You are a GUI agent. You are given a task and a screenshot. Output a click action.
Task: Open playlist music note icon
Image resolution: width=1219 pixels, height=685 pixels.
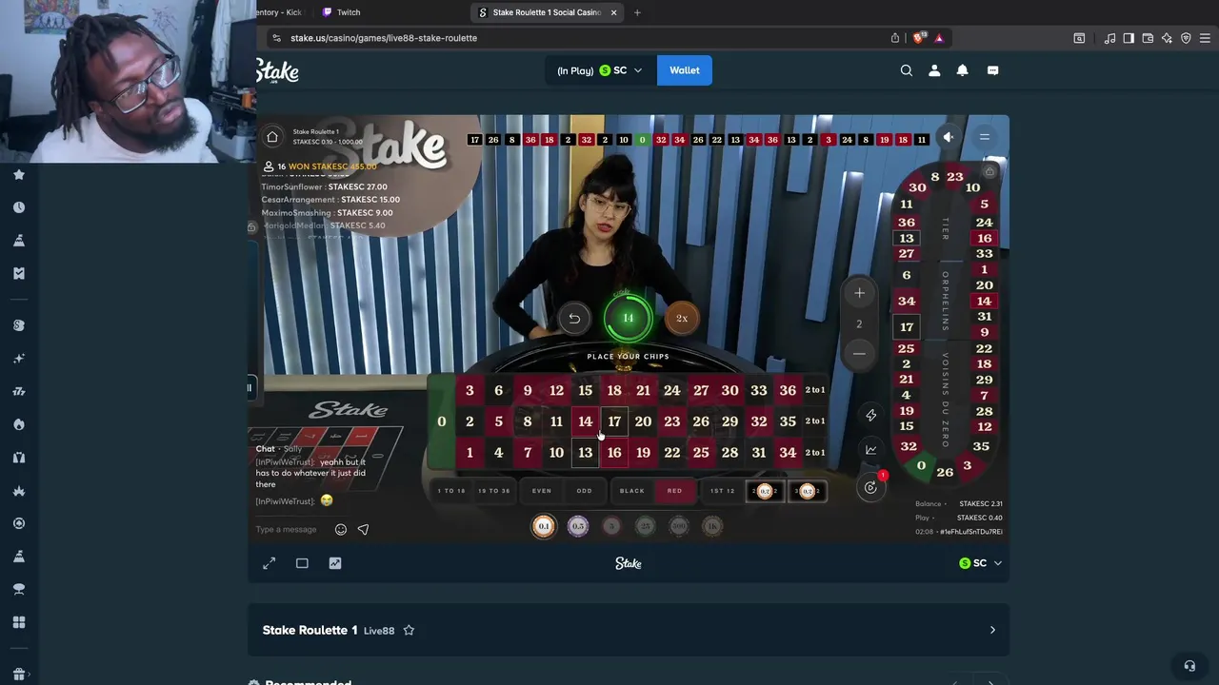coord(1109,38)
